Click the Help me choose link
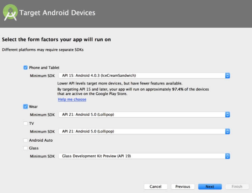The image size is (252, 193). click(x=72, y=99)
